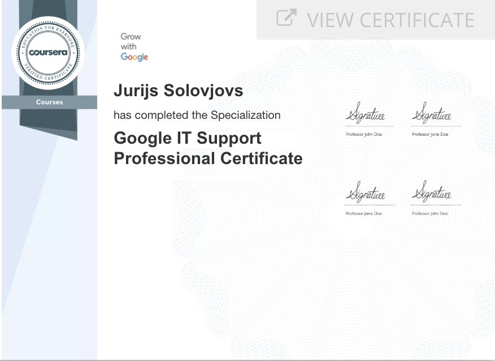Click the text "has completed the Specialization"

pos(197,115)
